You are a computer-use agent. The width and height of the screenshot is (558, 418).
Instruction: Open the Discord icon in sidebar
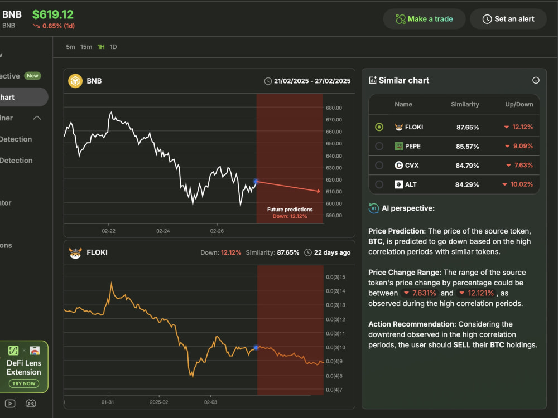[x=31, y=404]
